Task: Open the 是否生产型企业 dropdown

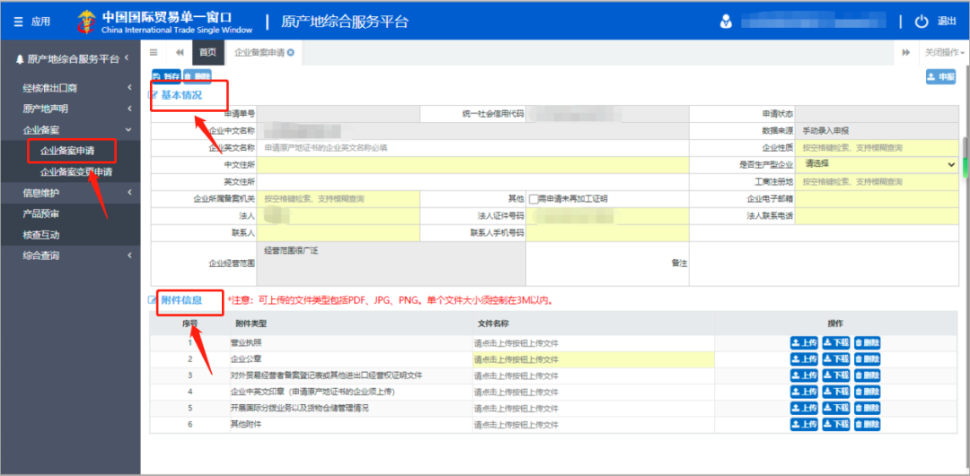Action: [x=877, y=165]
